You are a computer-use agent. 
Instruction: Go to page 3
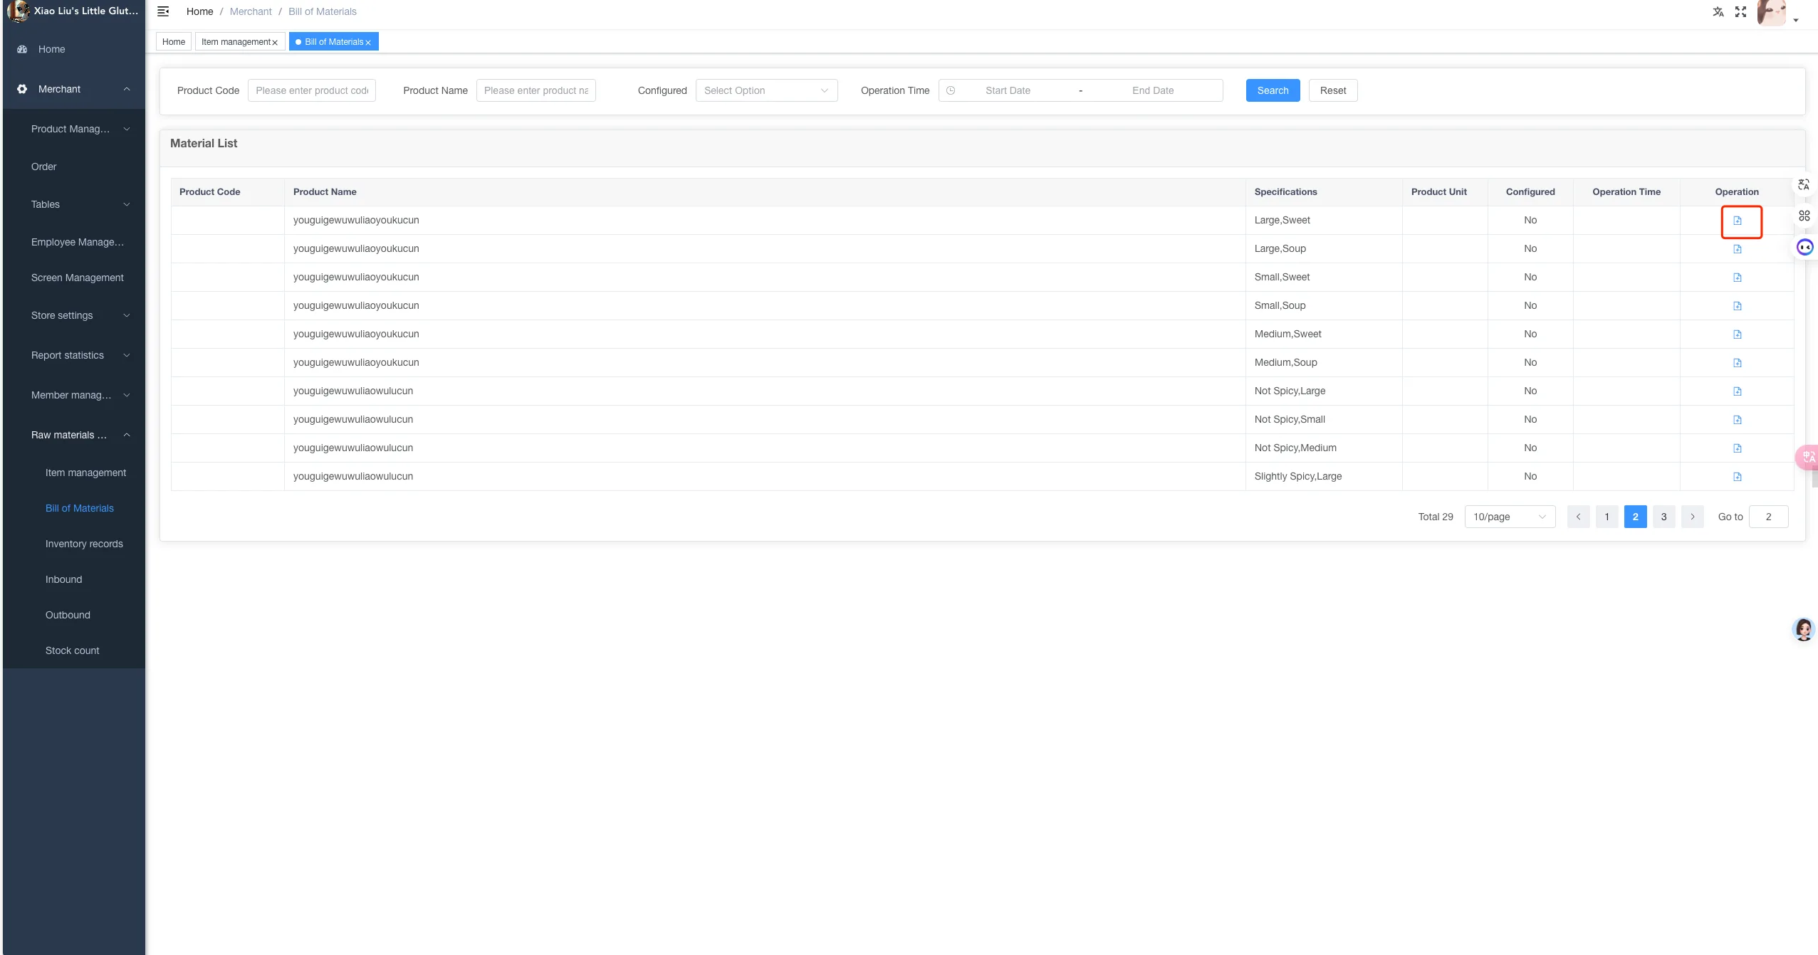point(1663,517)
